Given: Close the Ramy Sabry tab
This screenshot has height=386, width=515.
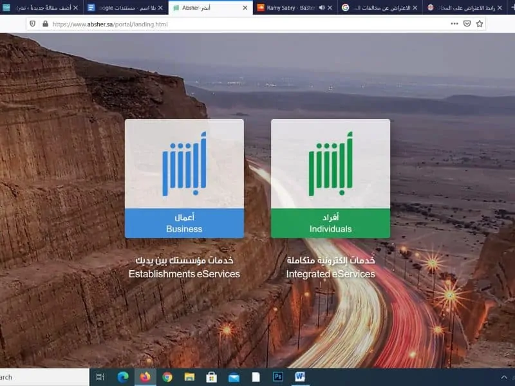Looking at the screenshot, I should (x=330, y=8).
